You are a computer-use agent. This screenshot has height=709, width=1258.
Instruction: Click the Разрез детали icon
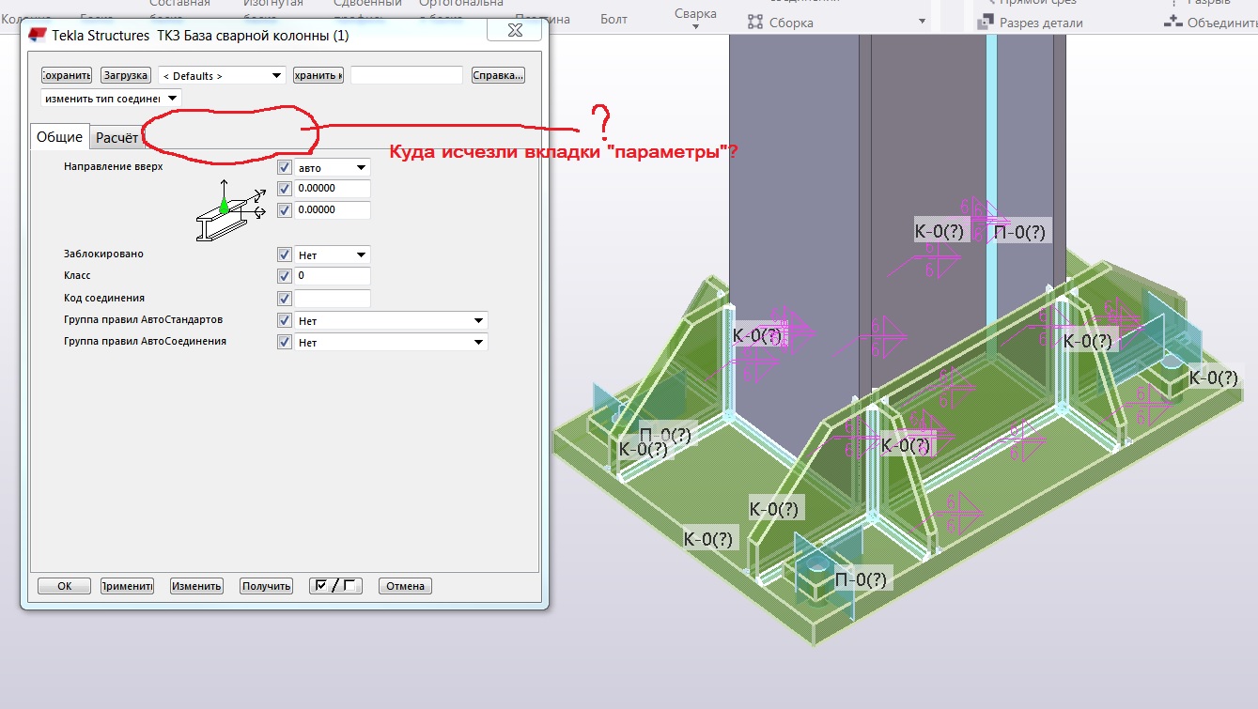985,22
